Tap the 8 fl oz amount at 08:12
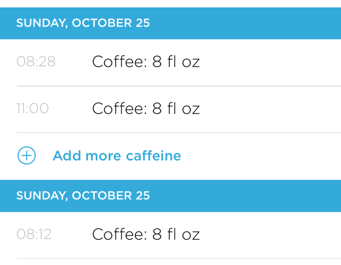 [x=176, y=234]
